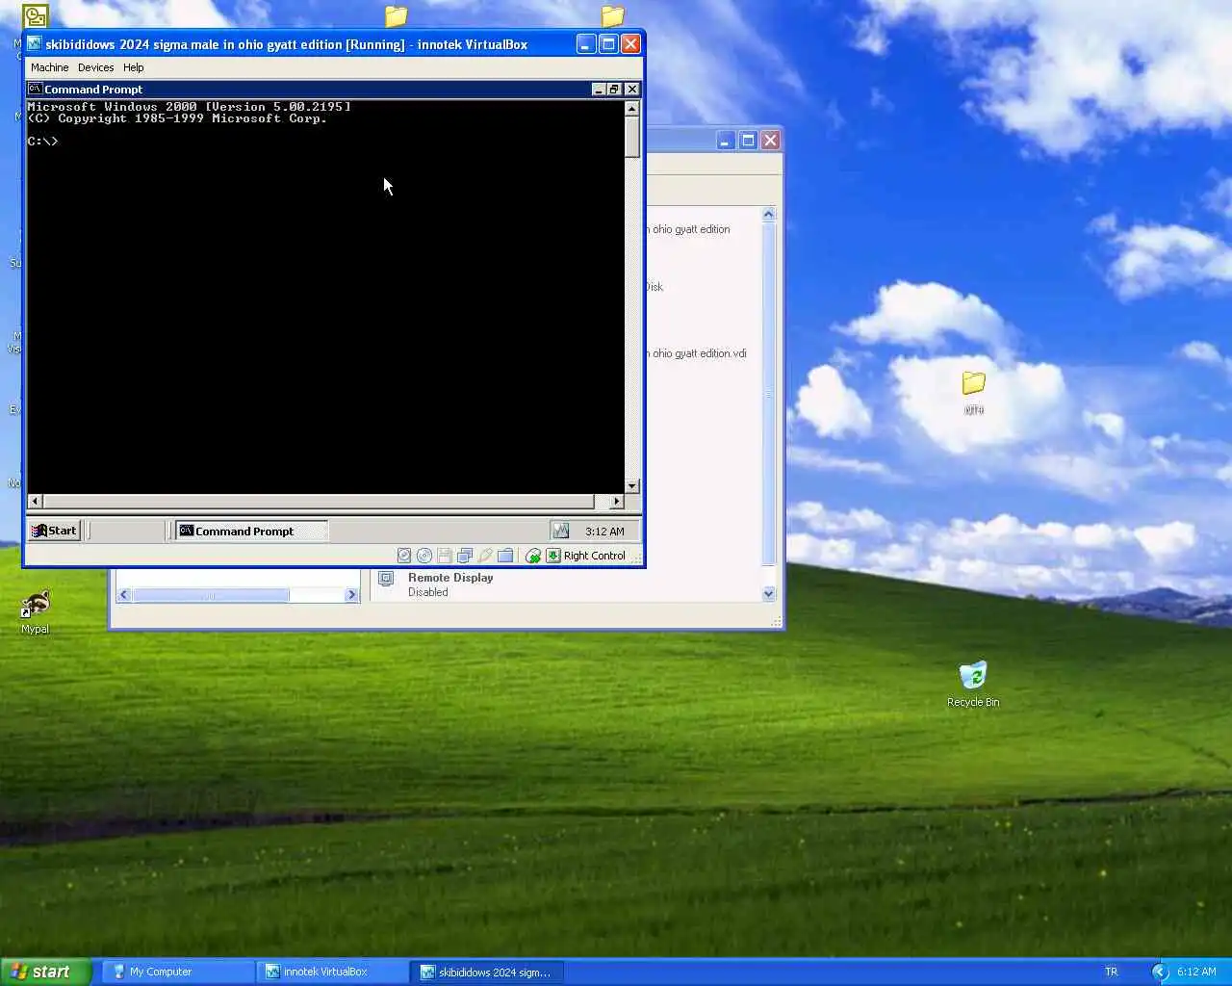Open the Recycle Bin on desktop
Screen dimensions: 1232x986
point(973,684)
